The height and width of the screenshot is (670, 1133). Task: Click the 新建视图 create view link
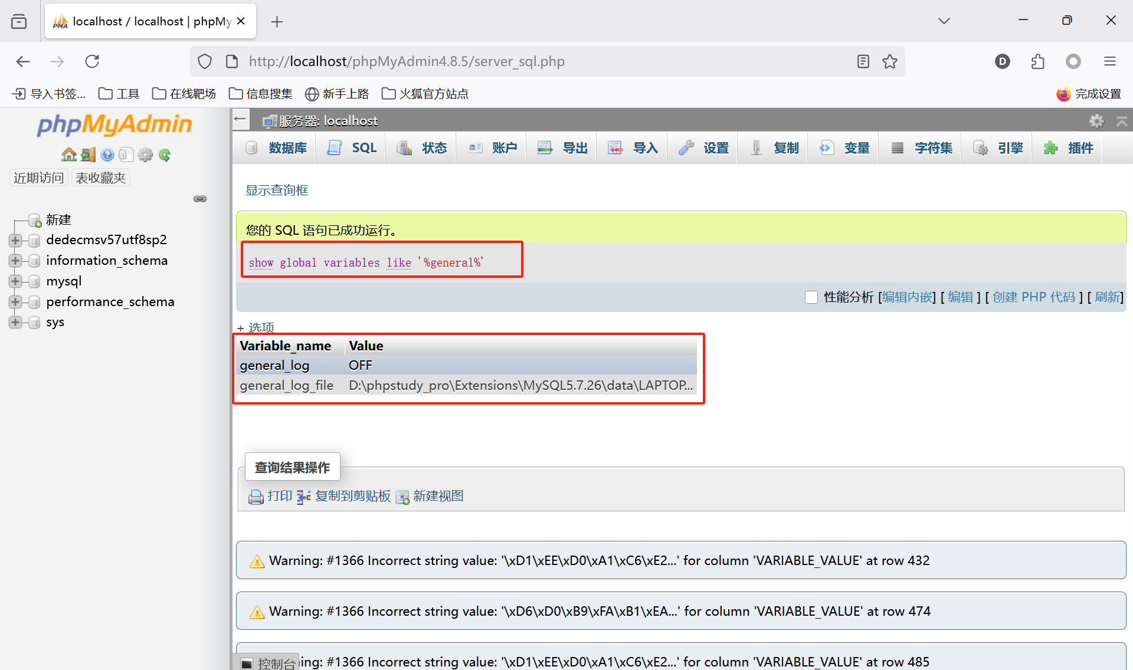click(x=430, y=496)
